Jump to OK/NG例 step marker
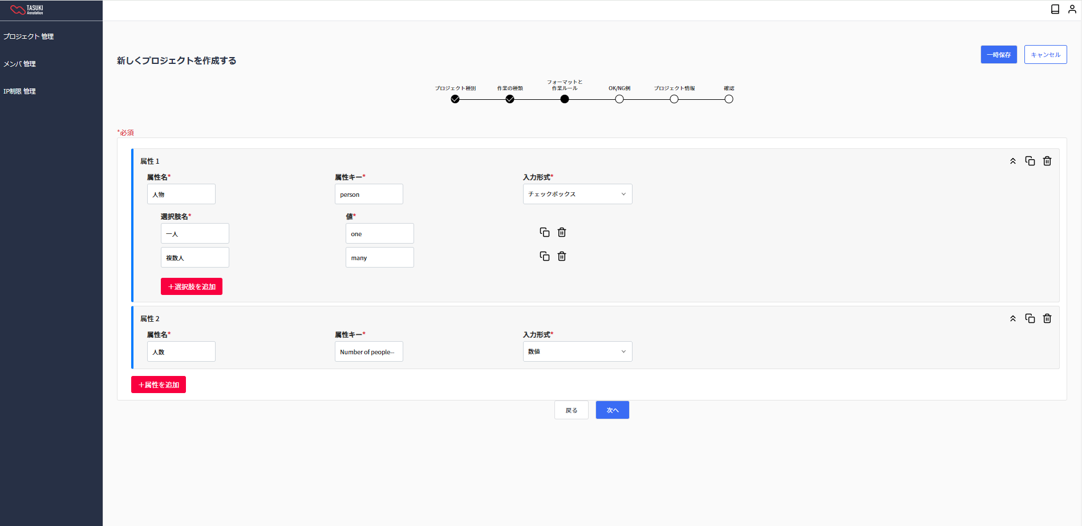Viewport: 1082px width, 526px height. (619, 99)
